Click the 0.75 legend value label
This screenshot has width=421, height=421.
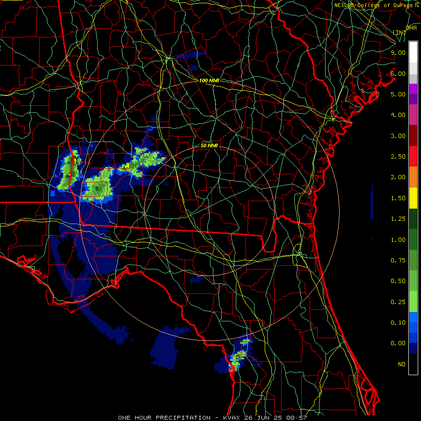click(x=398, y=261)
